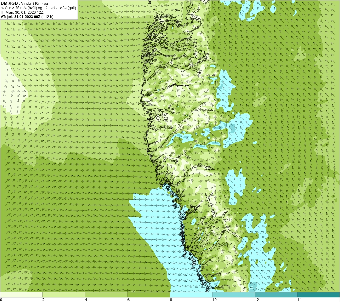
Task: Pick the 0–2 m/s off-white color swatch
Action: 21,295
